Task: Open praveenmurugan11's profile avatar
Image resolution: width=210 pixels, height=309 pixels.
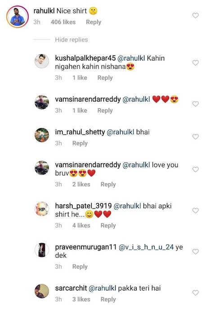Action: point(42,250)
